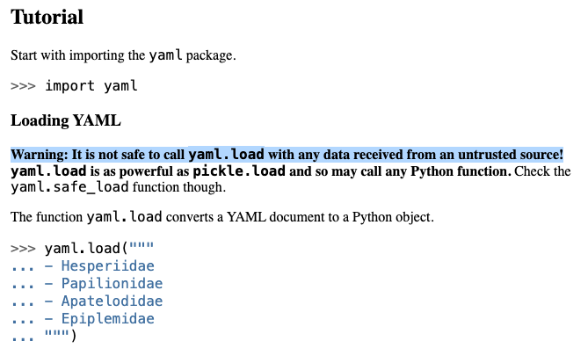Viewport: 588px width, 363px height.
Task: Click the 'import yaml' code line
Action: pyautogui.click(x=91, y=86)
